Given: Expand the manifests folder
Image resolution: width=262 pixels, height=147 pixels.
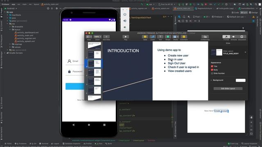Looking at the screenshot, I should (x=8, y=15).
